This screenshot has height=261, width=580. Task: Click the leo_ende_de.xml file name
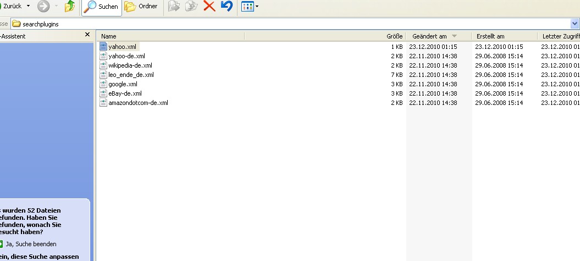point(131,75)
